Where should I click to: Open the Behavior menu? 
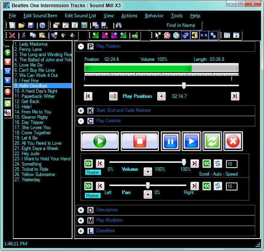coord(154,16)
